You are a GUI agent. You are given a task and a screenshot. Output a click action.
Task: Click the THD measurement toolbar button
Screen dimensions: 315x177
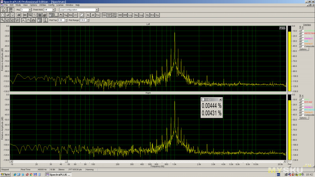click(x=104, y=15)
